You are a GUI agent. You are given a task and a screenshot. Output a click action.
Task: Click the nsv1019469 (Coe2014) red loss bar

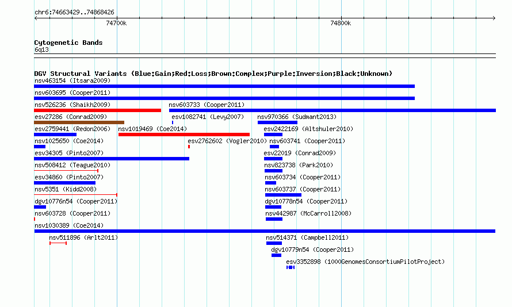(184, 135)
